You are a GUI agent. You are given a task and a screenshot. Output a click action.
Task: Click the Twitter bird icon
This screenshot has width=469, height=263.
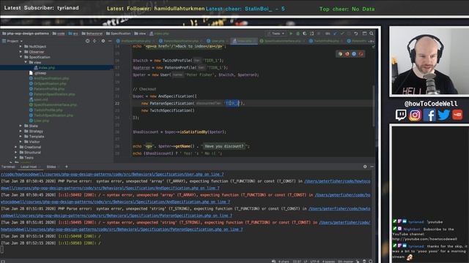[443, 115]
